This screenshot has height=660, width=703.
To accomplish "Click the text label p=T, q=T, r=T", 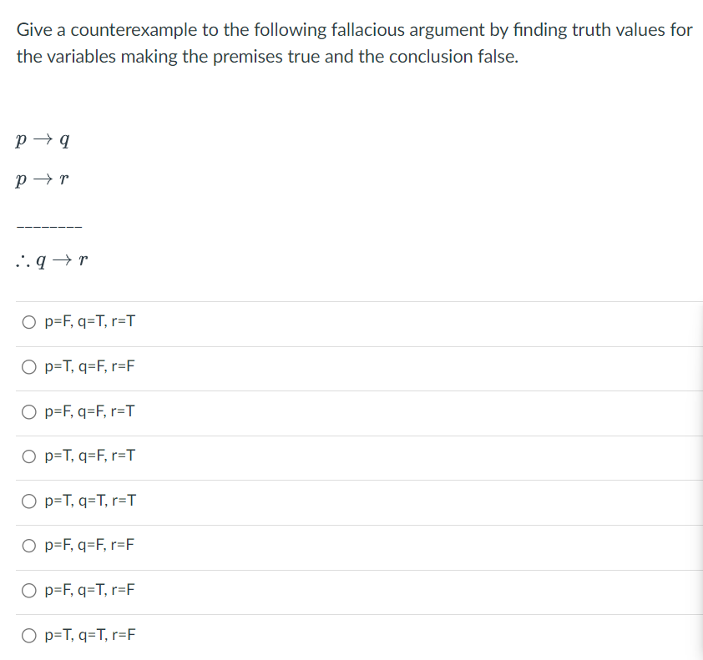I will [89, 501].
